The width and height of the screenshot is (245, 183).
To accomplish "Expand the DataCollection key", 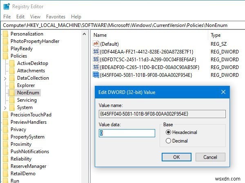I will 5,78.
